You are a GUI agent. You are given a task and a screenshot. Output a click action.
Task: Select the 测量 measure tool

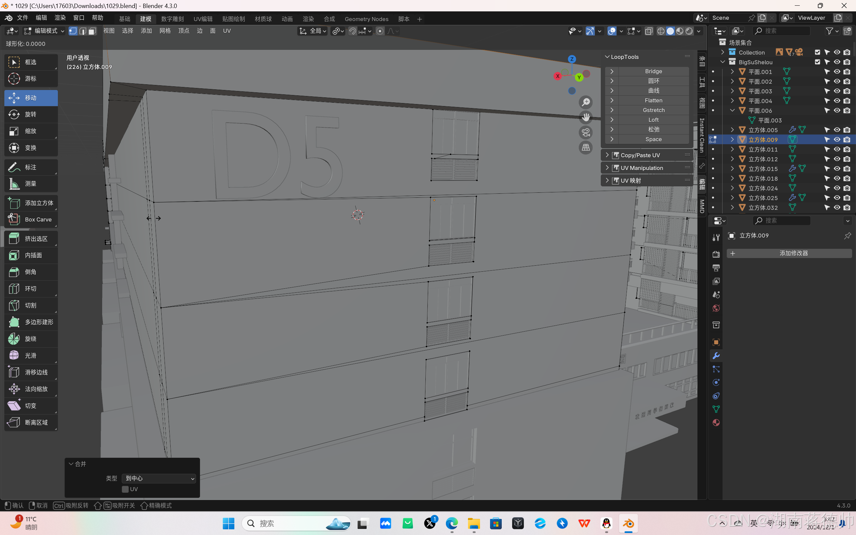point(31,184)
